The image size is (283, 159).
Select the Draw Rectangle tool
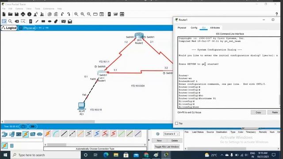point(43,22)
